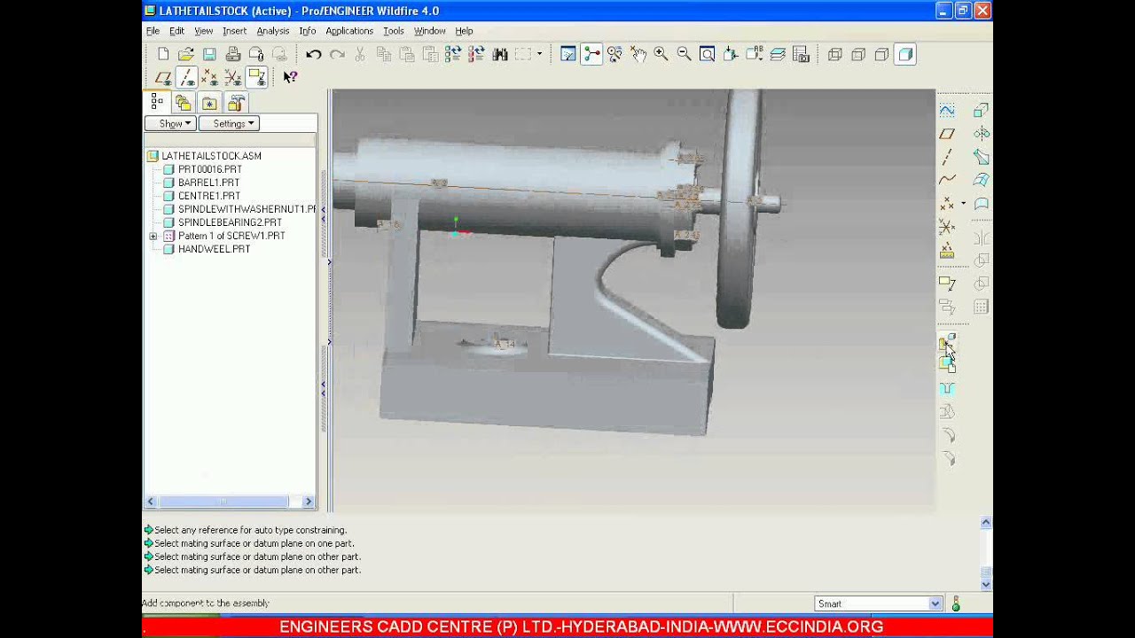Select HANDWEEL.PRT in model tree
The height and width of the screenshot is (638, 1135).
pyautogui.click(x=214, y=249)
